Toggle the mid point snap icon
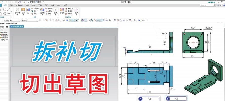 coord(76,20)
